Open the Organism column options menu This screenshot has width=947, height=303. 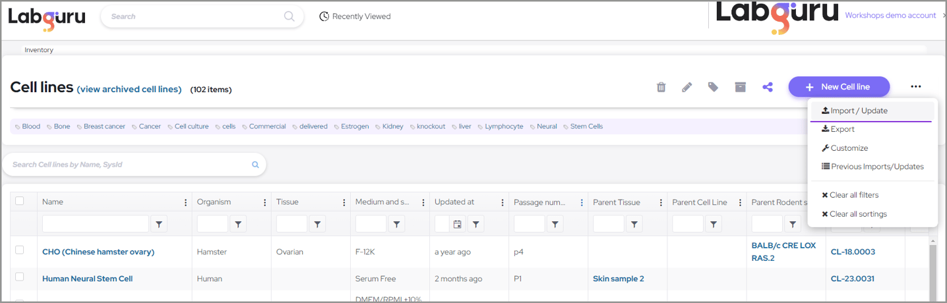point(264,202)
